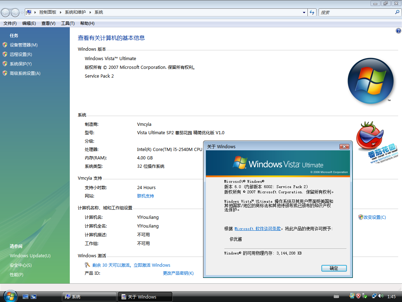Image resolution: width=402 pixels, height=302 pixels.
Task: Open Remote settings (远程设置) link
Action: pyautogui.click(x=21, y=55)
